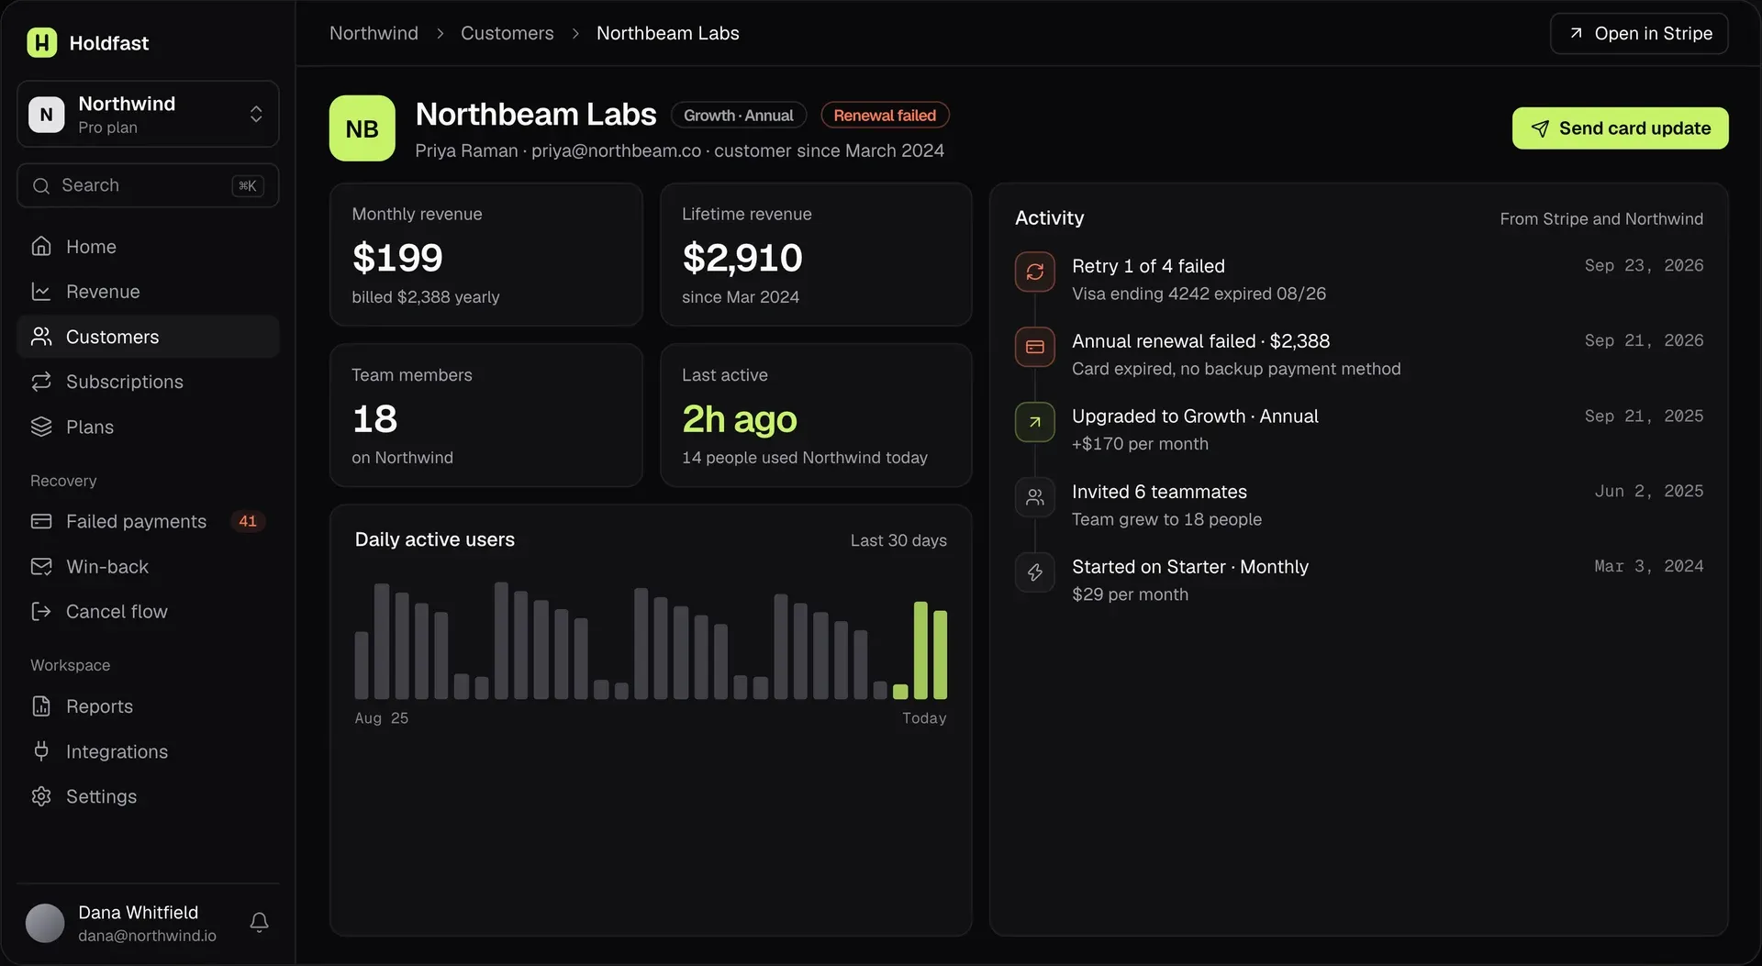Select Customers in the sidebar
Screen dimensions: 1762x966
[x=148, y=337]
